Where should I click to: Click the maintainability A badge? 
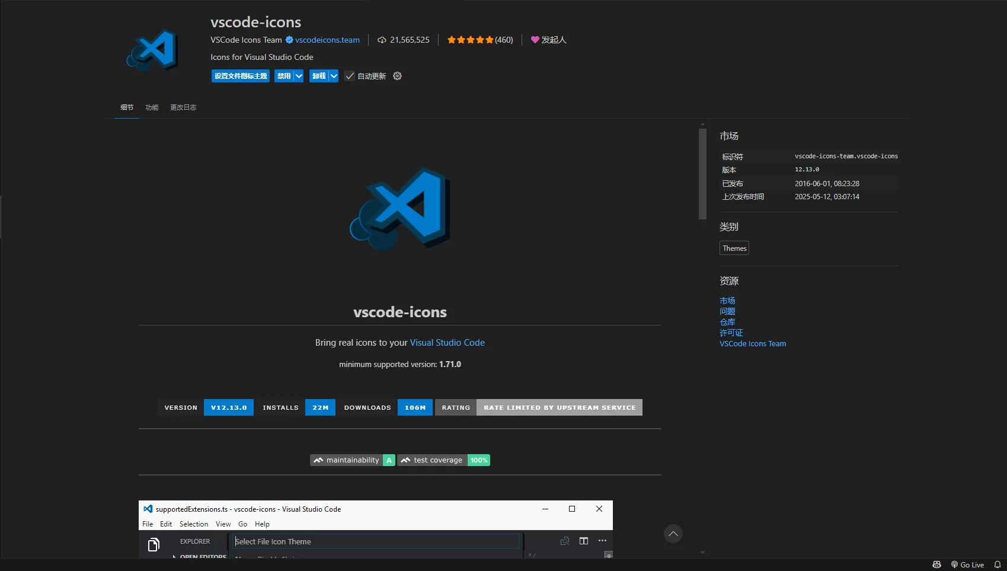point(352,460)
